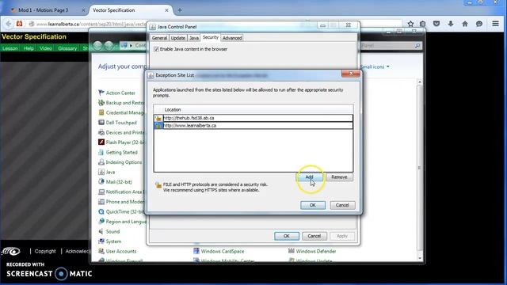This screenshot has height=285, width=507.
Task: Open the Small icons view dropdown
Action: pyautogui.click(x=375, y=66)
